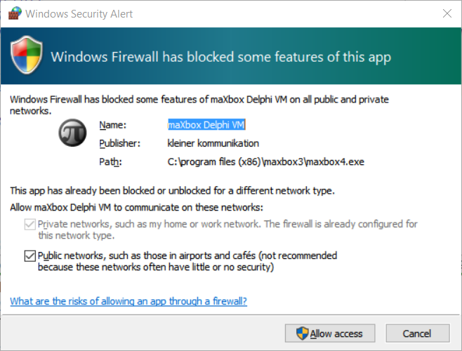Click the Path label
The image size is (462, 351).
click(110, 162)
